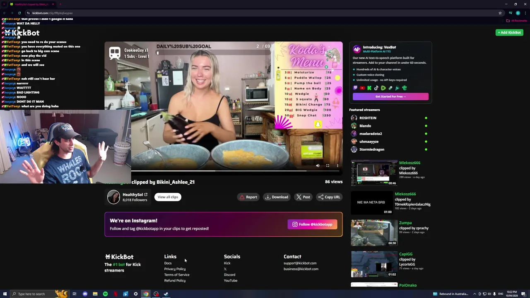Click the Add KickBot button
530x298 pixels.
[x=509, y=32]
